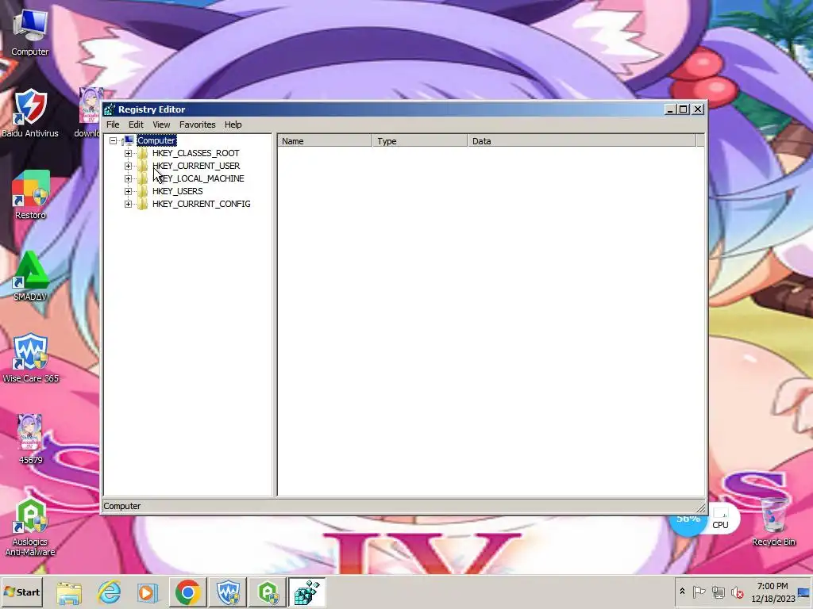
Task: Click the muted volume tray icon
Action: (737, 592)
